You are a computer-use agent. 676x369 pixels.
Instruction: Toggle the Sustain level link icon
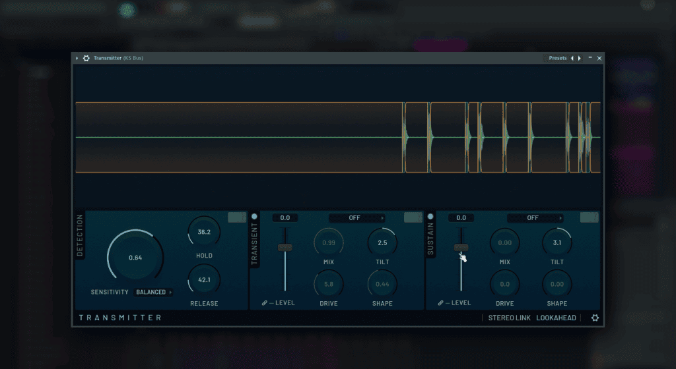[440, 302]
